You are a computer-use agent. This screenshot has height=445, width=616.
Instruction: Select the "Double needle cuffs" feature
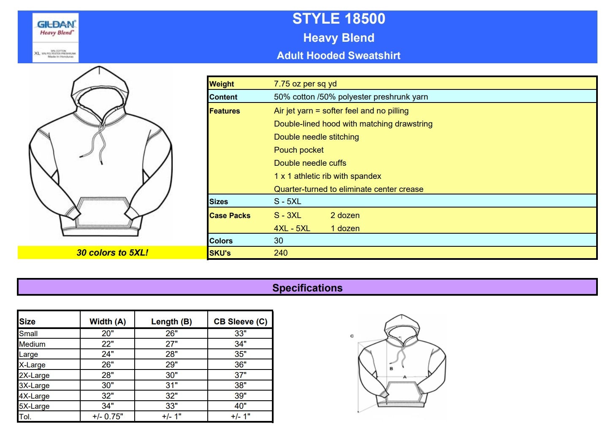point(310,163)
